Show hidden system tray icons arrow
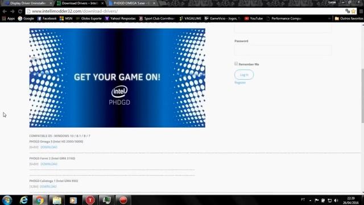Viewport: 364px width, 205px height. 310,200
